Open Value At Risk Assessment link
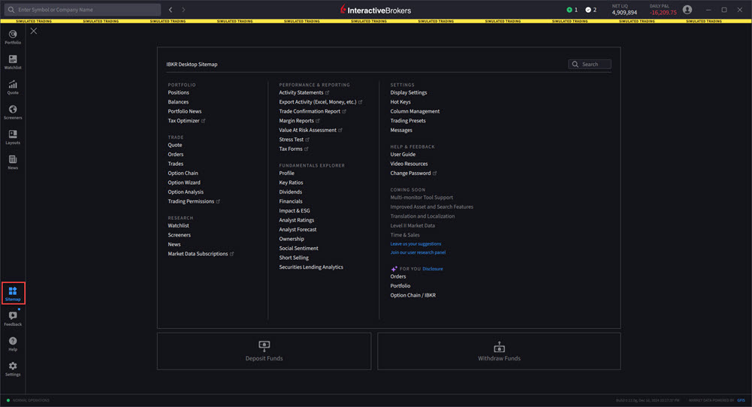752x407 pixels. coord(310,131)
